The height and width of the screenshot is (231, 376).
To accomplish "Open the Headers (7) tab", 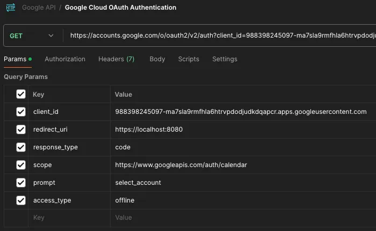I will 116,59.
